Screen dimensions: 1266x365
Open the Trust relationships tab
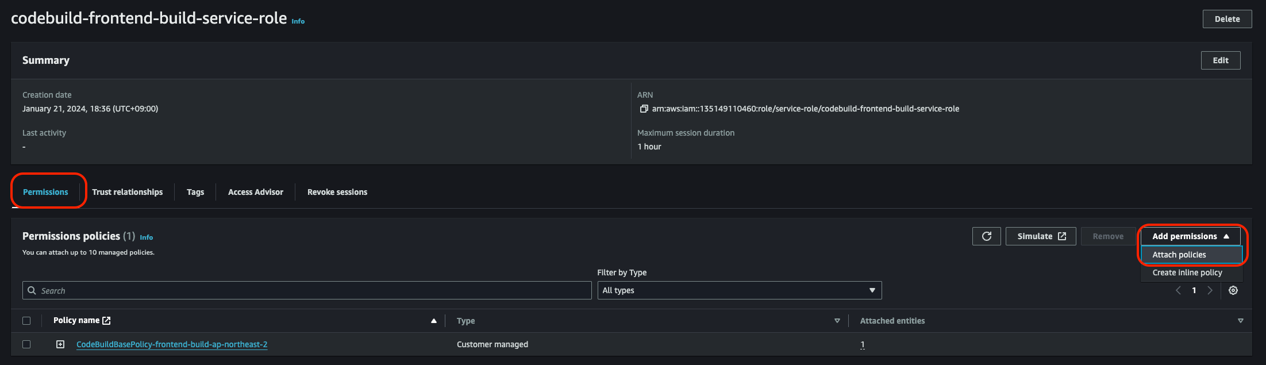(x=128, y=192)
